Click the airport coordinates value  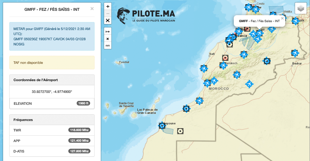pos(52,91)
